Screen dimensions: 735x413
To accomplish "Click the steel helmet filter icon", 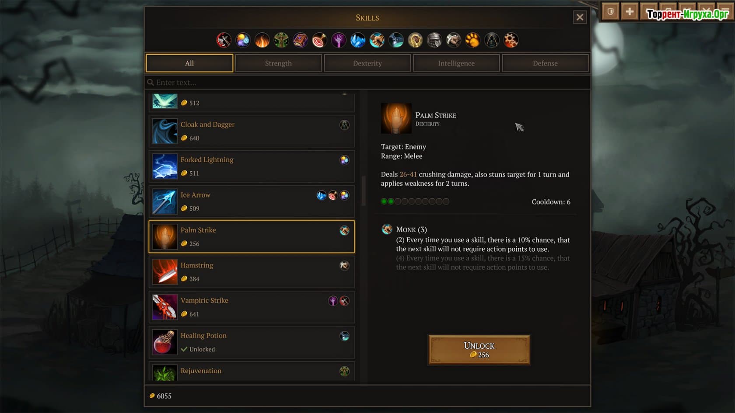I will coord(434,40).
